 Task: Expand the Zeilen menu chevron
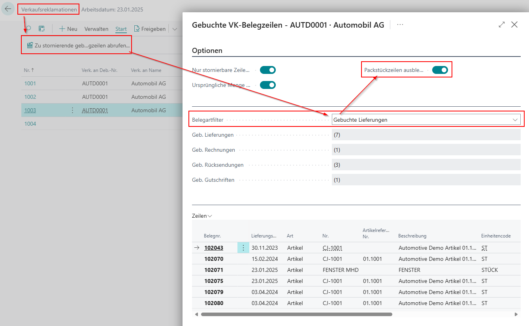[210, 216]
